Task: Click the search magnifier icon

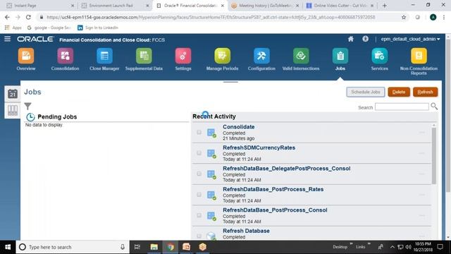Action: 434,107
